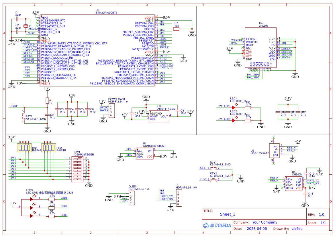Select resistor network RN1 R-8P4R
This screenshot has width=335, height=237.
[x=25, y=147]
